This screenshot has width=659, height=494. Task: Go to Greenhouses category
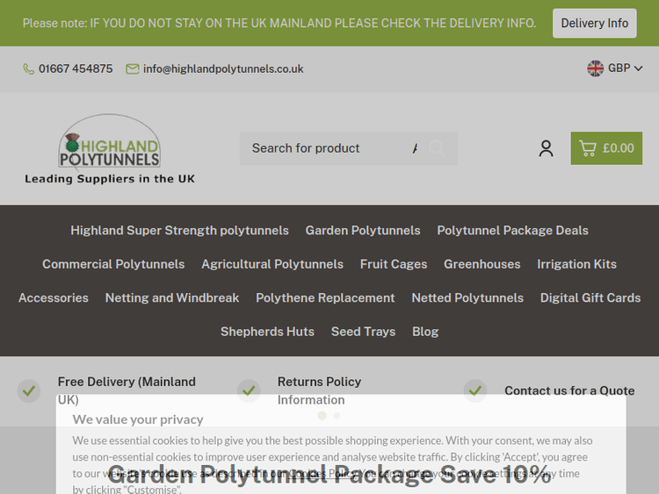(x=482, y=264)
